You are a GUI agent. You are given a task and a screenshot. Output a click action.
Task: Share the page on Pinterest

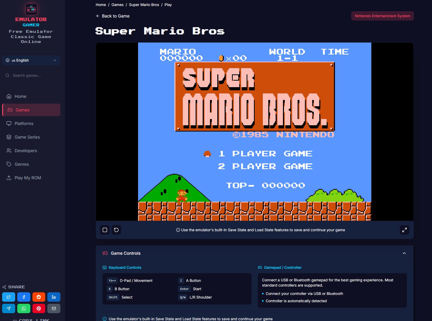39,308
